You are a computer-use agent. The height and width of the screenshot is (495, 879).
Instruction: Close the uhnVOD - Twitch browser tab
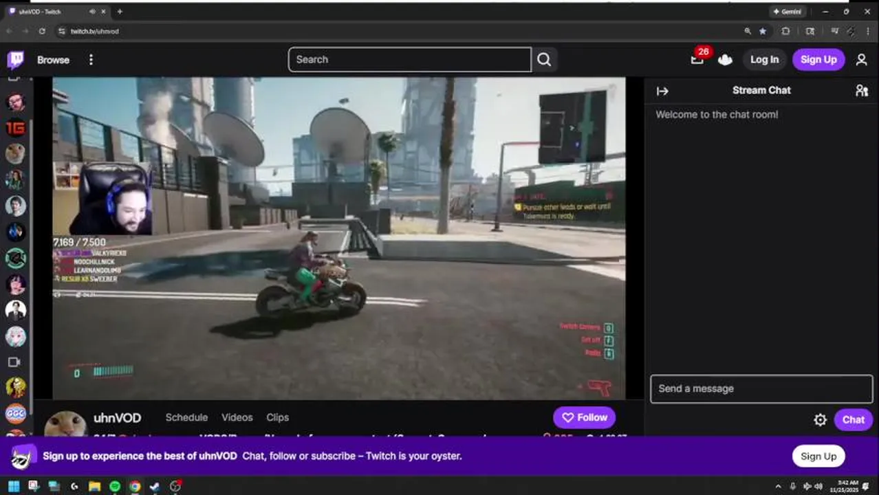(x=105, y=12)
